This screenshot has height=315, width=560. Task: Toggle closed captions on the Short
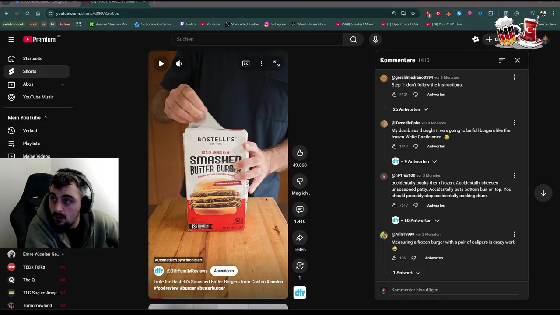coord(246,63)
